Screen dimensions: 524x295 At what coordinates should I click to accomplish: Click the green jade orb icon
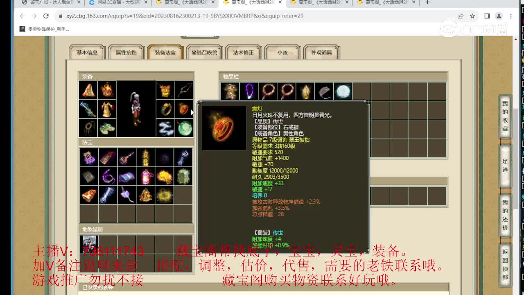point(184,128)
